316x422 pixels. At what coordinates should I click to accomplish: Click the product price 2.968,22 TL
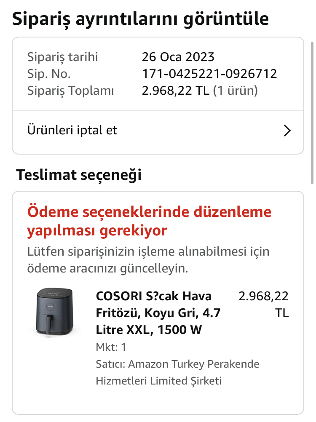point(263,304)
